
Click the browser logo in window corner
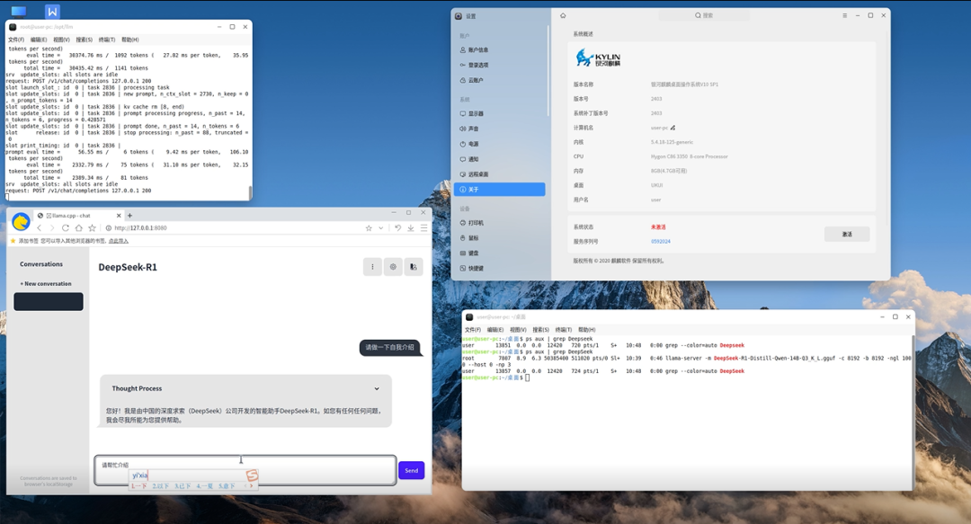coord(21,222)
